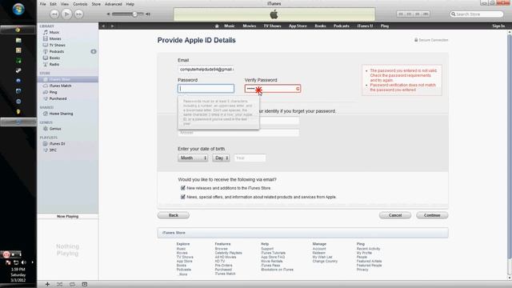Toggle the Shuffle icon at bottom
Image resolution: width=512 pixels, height=288 pixels.
pyautogui.click(x=60, y=284)
